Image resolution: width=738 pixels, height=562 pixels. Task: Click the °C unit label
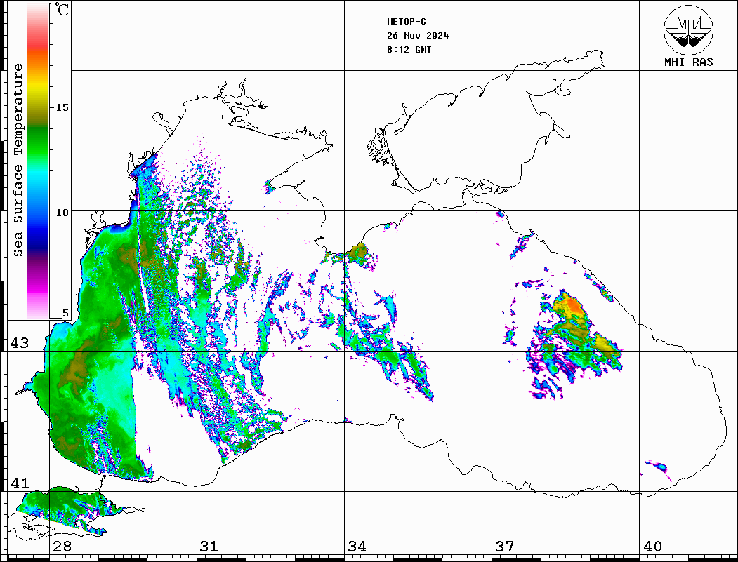point(62,9)
